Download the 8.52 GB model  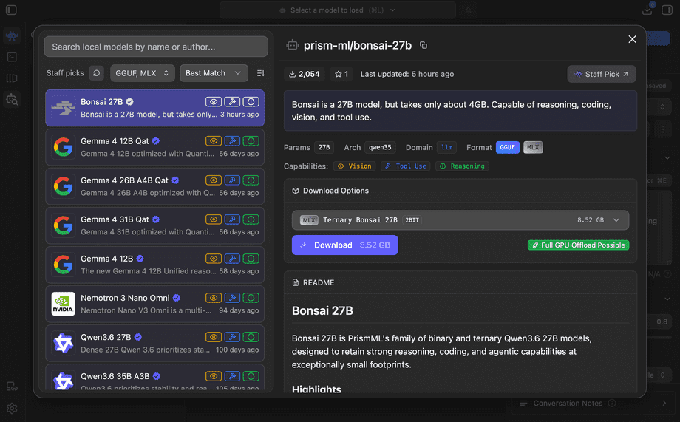(x=344, y=245)
